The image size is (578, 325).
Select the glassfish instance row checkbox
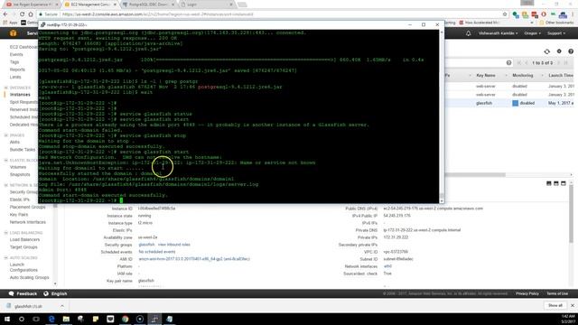(516, 103)
